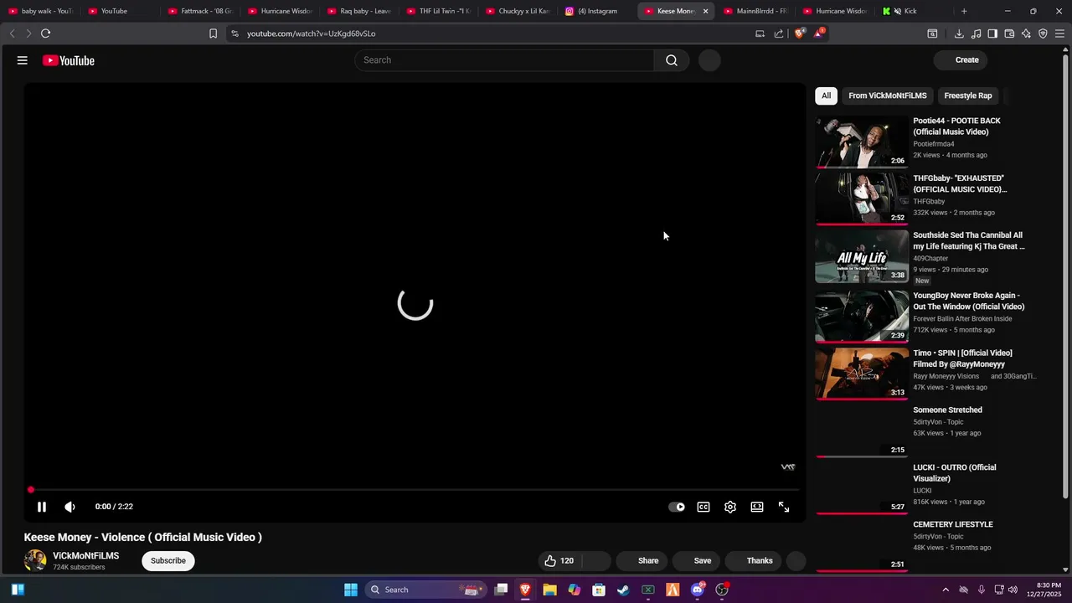Focus the YouTube search box

tap(504, 60)
